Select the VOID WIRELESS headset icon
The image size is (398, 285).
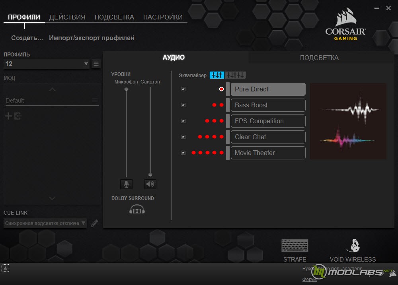353,245
